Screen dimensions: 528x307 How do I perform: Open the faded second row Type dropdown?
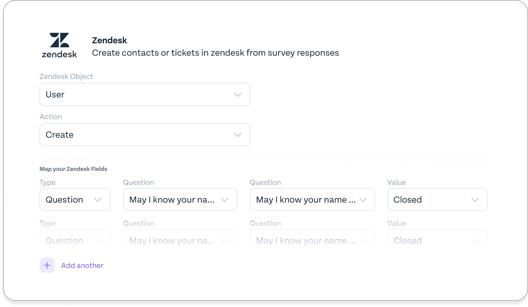[75, 239]
